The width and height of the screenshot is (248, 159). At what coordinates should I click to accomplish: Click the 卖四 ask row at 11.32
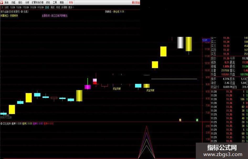pyautogui.click(x=229, y=50)
